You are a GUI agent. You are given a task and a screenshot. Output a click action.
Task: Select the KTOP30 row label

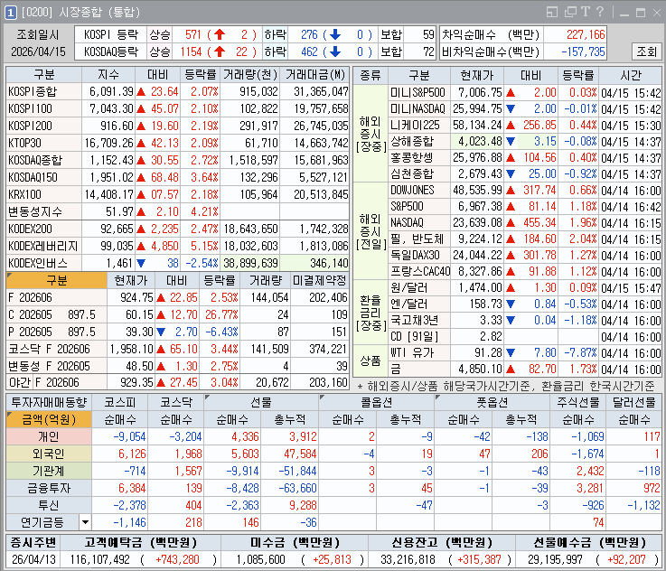pyautogui.click(x=43, y=143)
